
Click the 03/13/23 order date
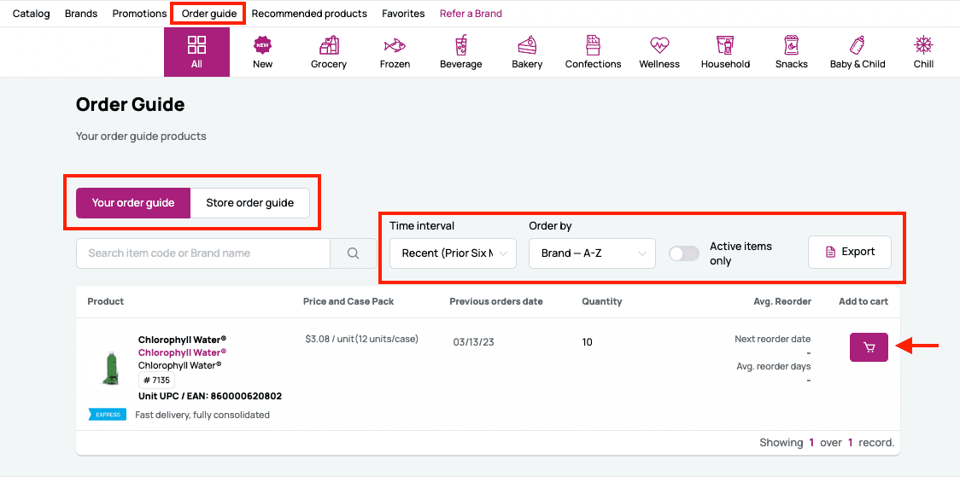point(473,342)
